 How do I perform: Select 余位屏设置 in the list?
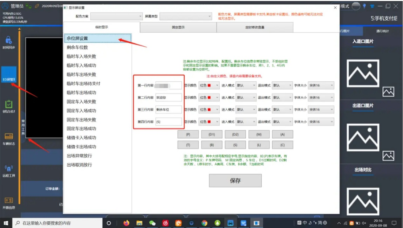coord(97,38)
